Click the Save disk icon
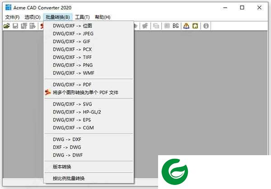271x189 pixels. pos(15,26)
